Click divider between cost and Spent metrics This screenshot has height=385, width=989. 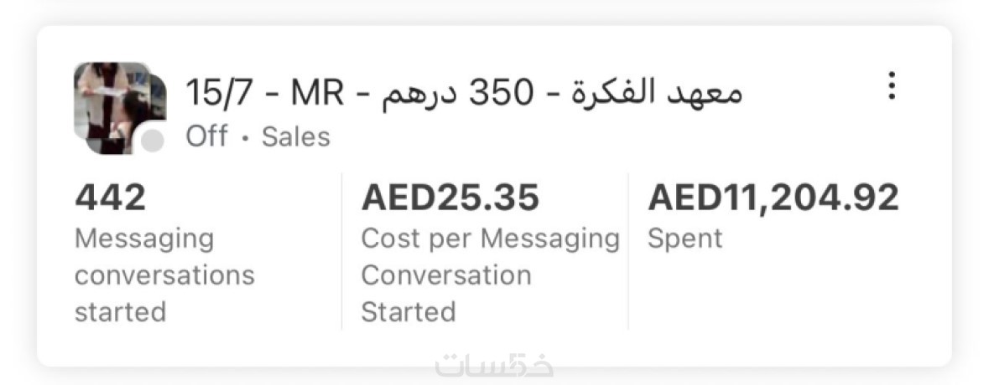coord(628,251)
